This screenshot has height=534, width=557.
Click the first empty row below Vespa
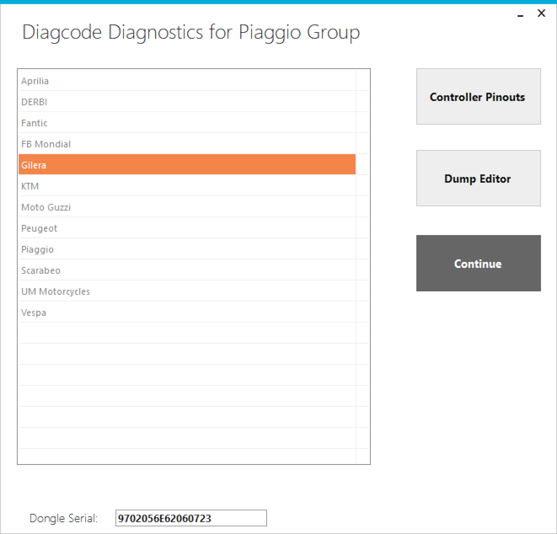[187, 333]
